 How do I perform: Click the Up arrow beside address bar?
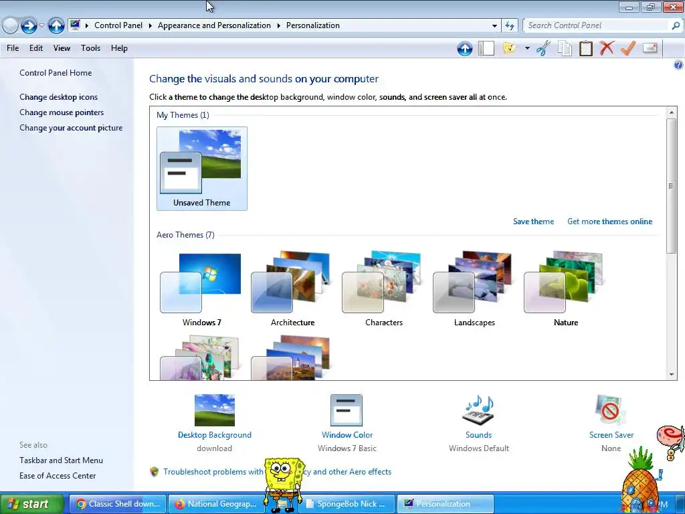tap(56, 26)
